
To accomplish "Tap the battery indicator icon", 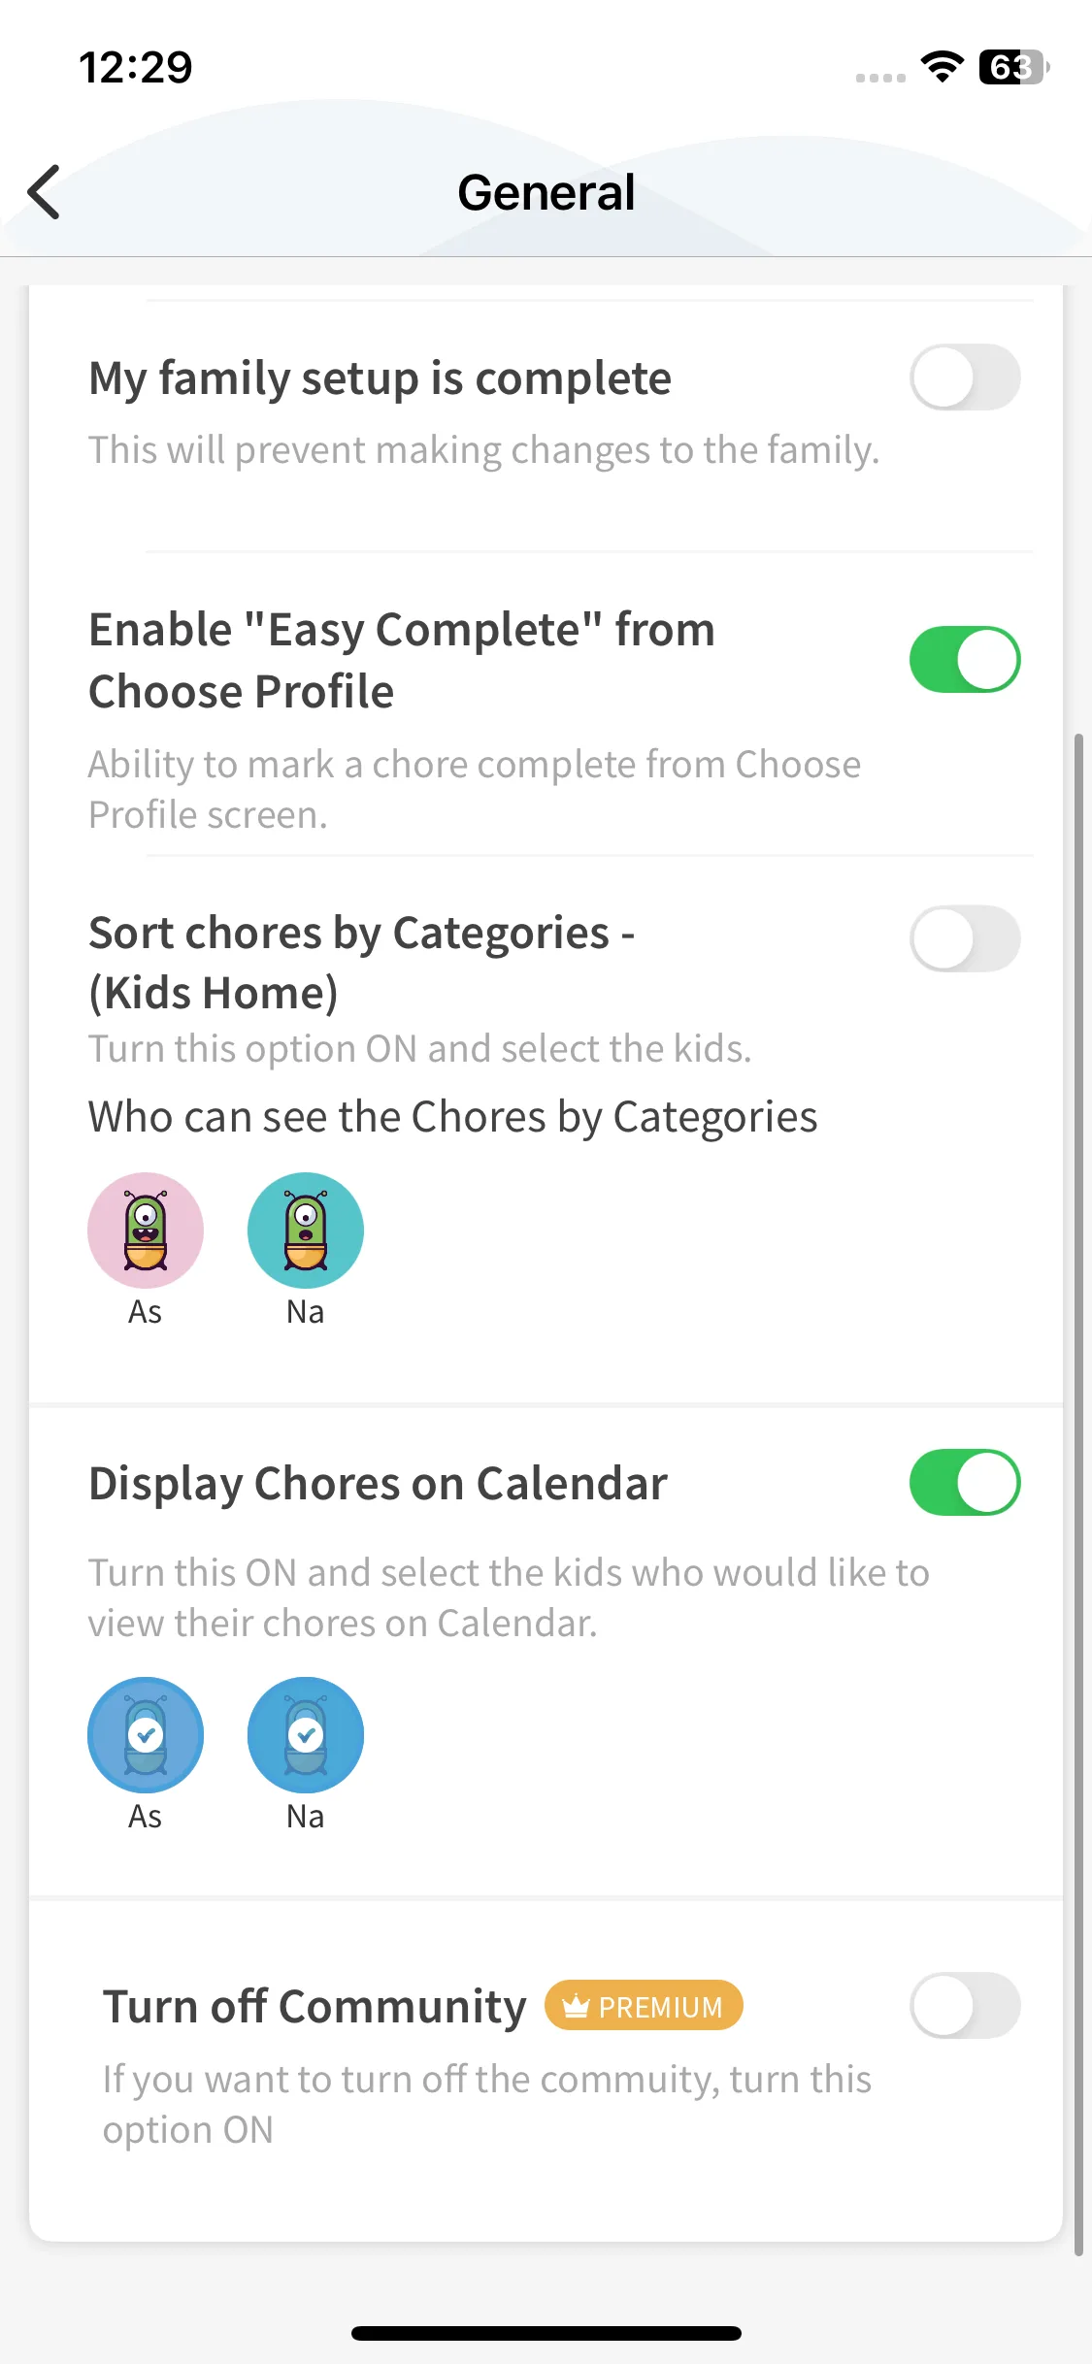I will click(x=1013, y=67).
